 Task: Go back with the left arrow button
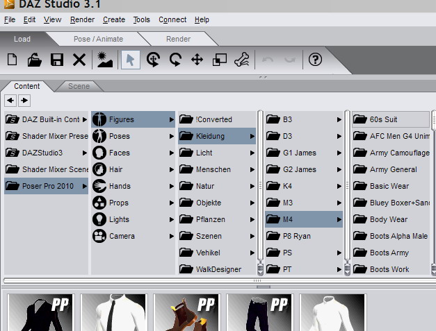10,101
